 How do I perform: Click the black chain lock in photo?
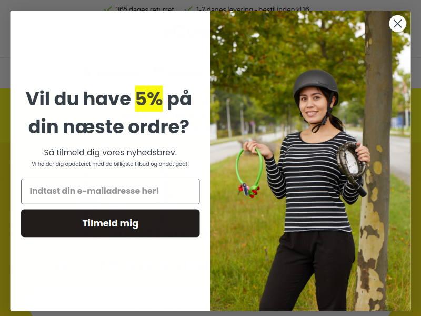point(352,168)
